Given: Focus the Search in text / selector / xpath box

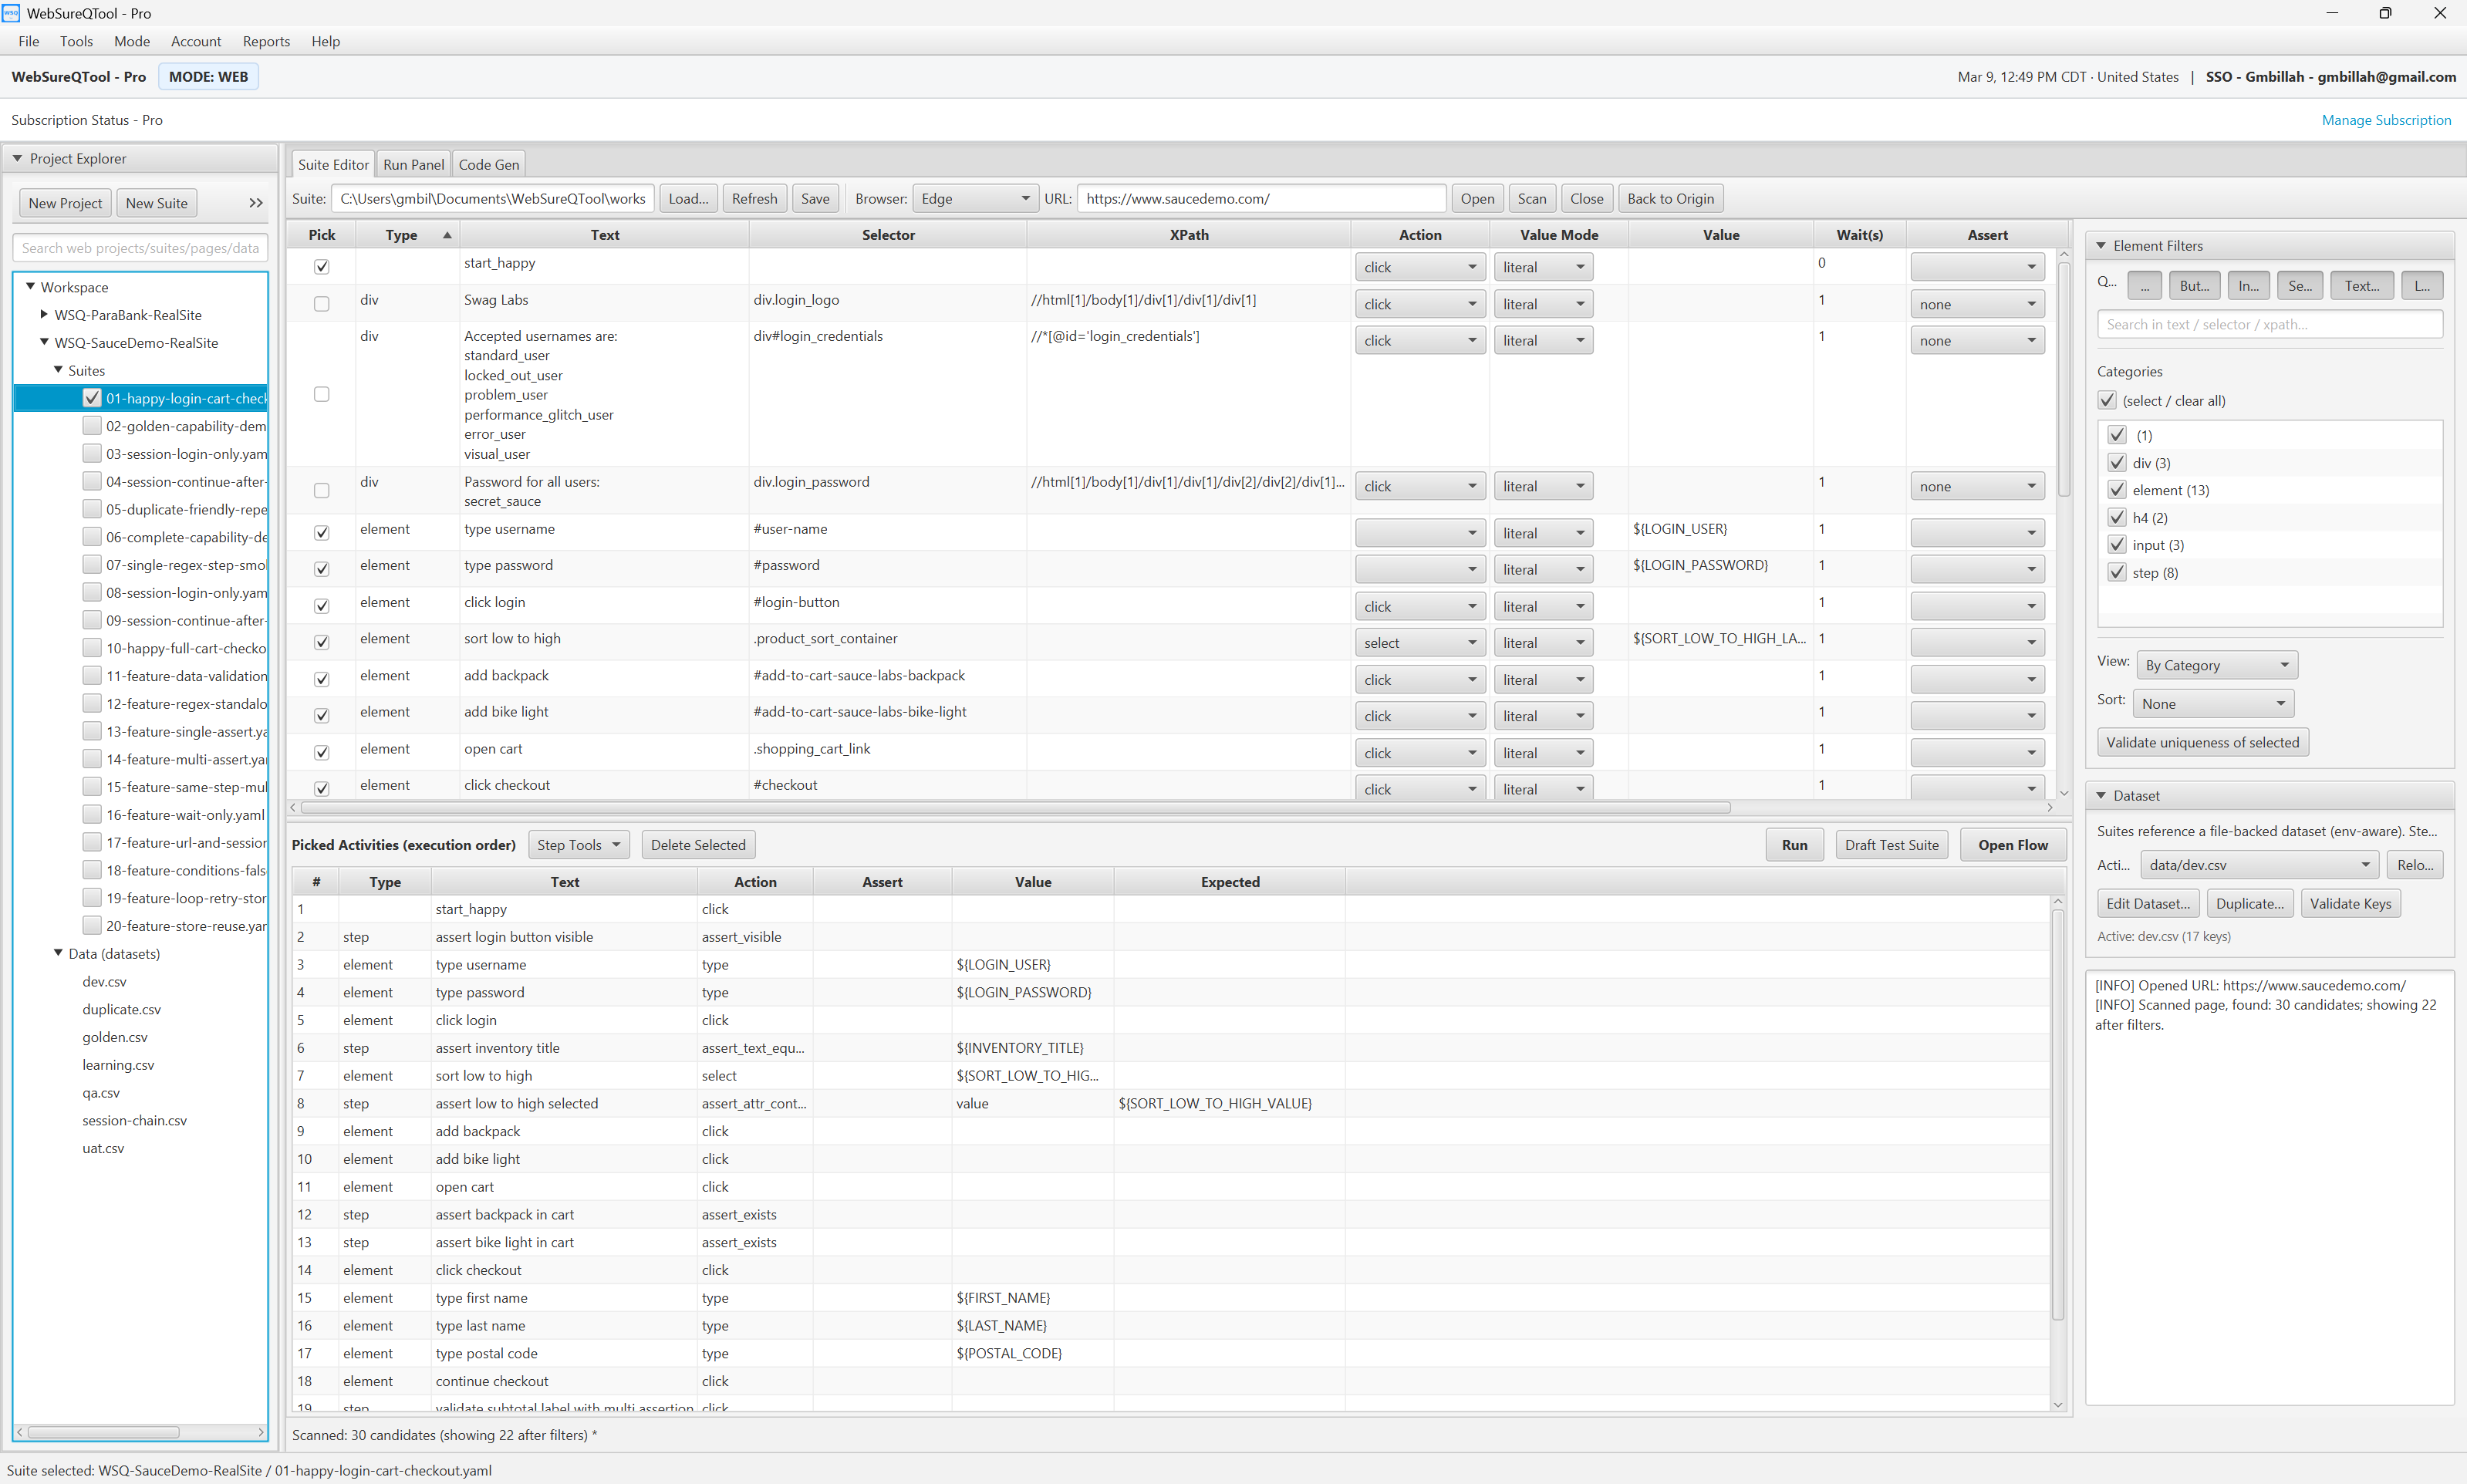Looking at the screenshot, I should click(x=2269, y=324).
